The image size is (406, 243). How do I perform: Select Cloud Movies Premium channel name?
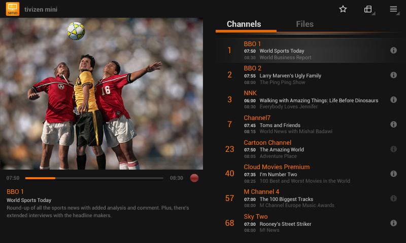pyautogui.click(x=277, y=167)
